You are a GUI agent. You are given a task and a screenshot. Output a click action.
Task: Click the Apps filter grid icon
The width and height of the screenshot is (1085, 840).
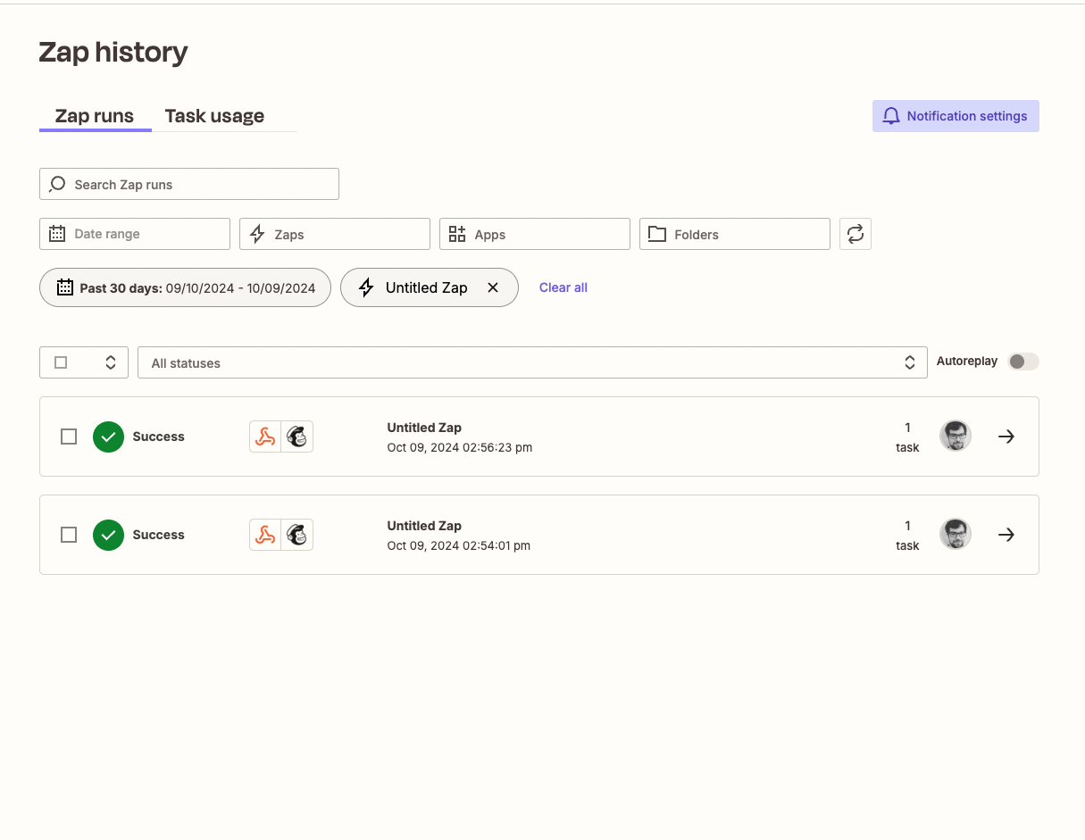click(x=457, y=234)
